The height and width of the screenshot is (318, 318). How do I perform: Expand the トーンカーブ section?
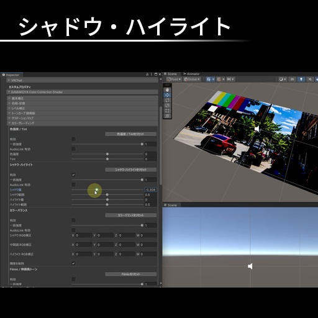pyautogui.click(x=83, y=113)
